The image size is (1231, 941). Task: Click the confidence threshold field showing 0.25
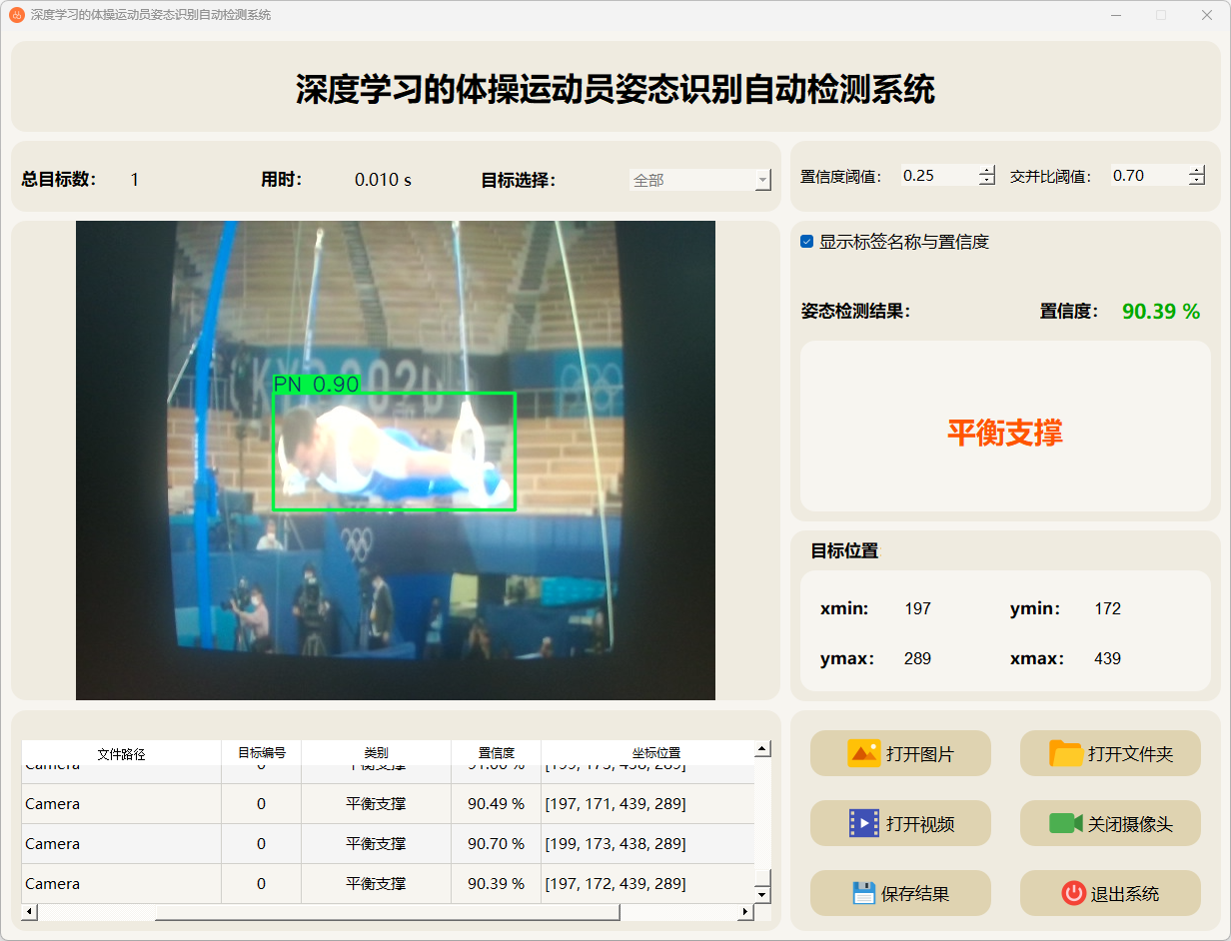point(937,176)
